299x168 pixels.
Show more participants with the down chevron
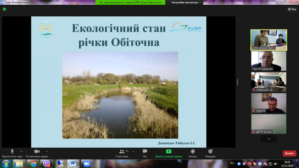(269, 139)
